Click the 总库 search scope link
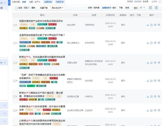The width and height of the screenshot is (166, 126). (x=24, y=2)
